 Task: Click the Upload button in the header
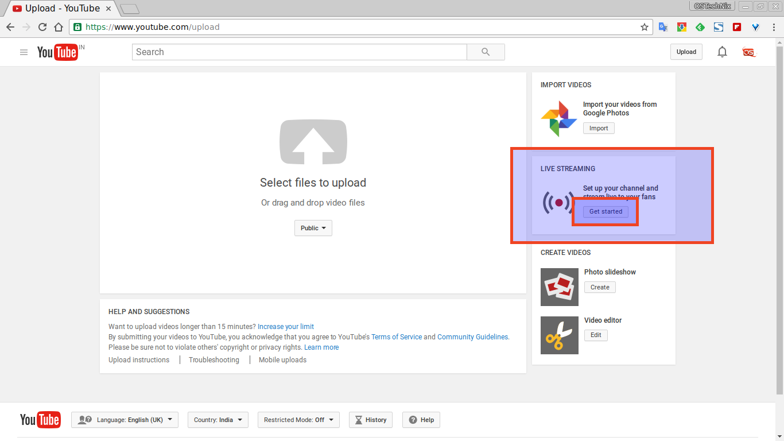click(x=686, y=52)
